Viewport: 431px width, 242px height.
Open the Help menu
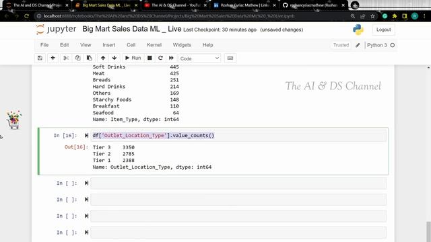click(x=208, y=45)
